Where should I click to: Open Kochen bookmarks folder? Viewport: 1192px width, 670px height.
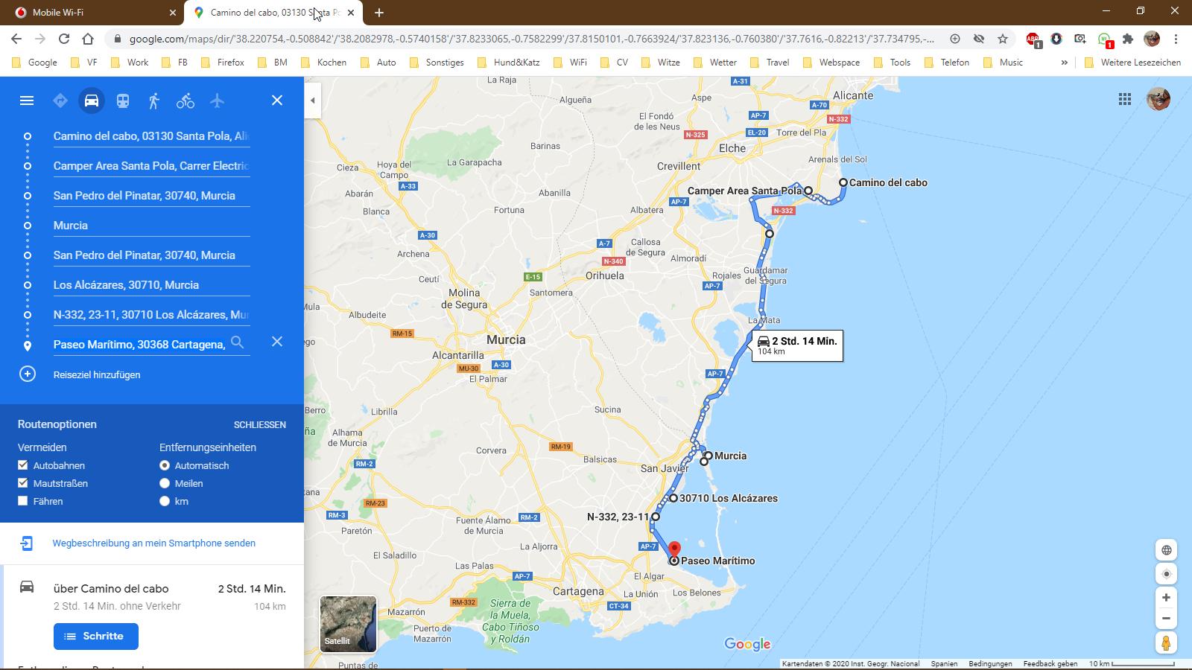tap(324, 63)
